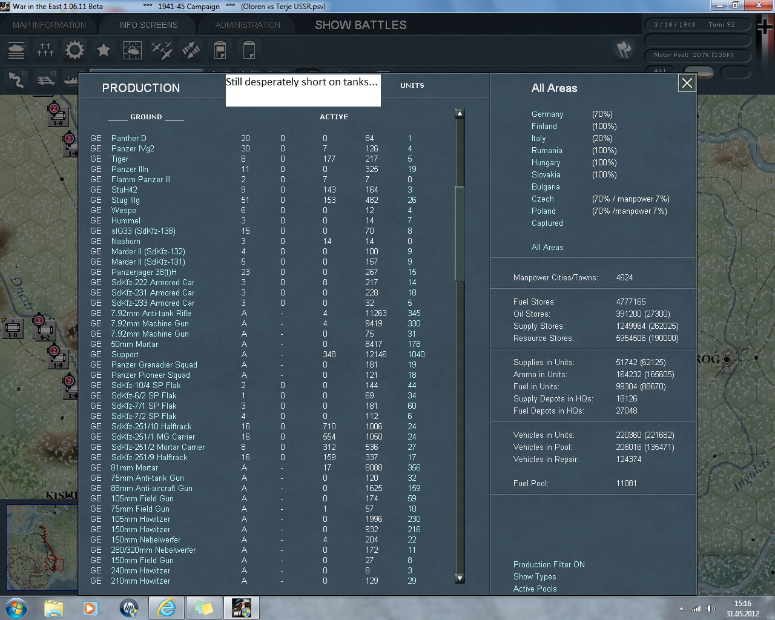This screenshot has height=620, width=775.
Task: Open the report clipboard with flag icon
Action: 220,50
